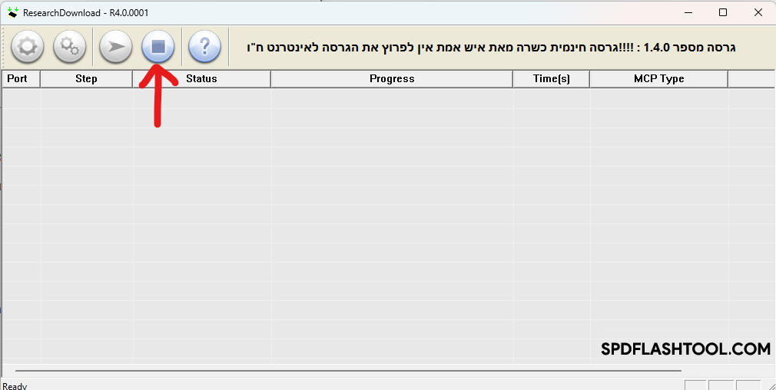The image size is (776, 390).
Task: Open Settings with the double-gear icon
Action: point(70,48)
